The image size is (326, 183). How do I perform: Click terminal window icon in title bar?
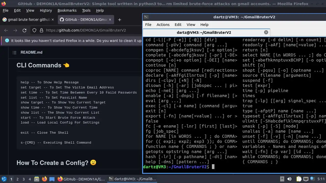click(x=146, y=17)
